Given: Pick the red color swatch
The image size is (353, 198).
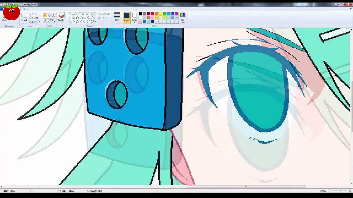Looking at the screenshot, I should tap(153, 14).
